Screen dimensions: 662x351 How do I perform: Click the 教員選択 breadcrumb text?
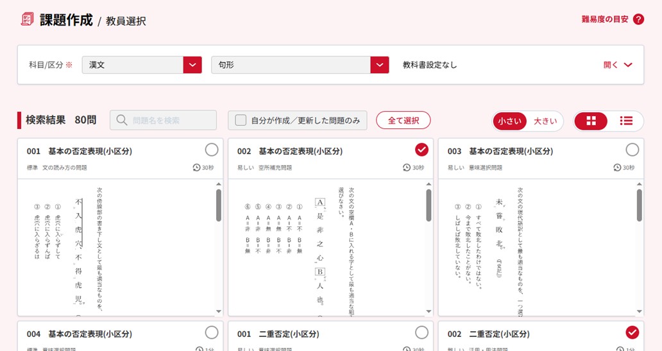(126, 21)
